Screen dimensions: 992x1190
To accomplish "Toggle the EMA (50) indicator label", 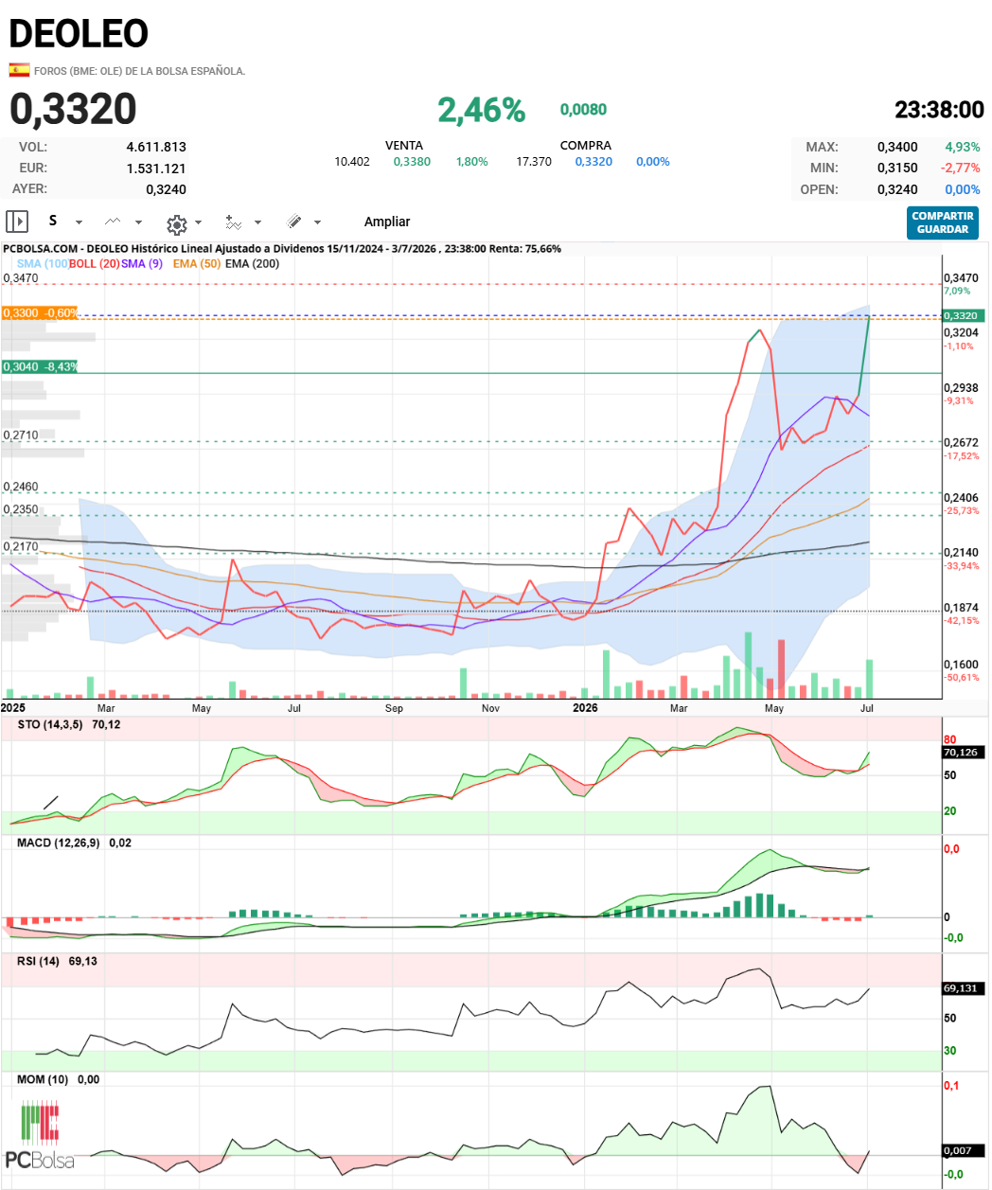I will [196, 263].
